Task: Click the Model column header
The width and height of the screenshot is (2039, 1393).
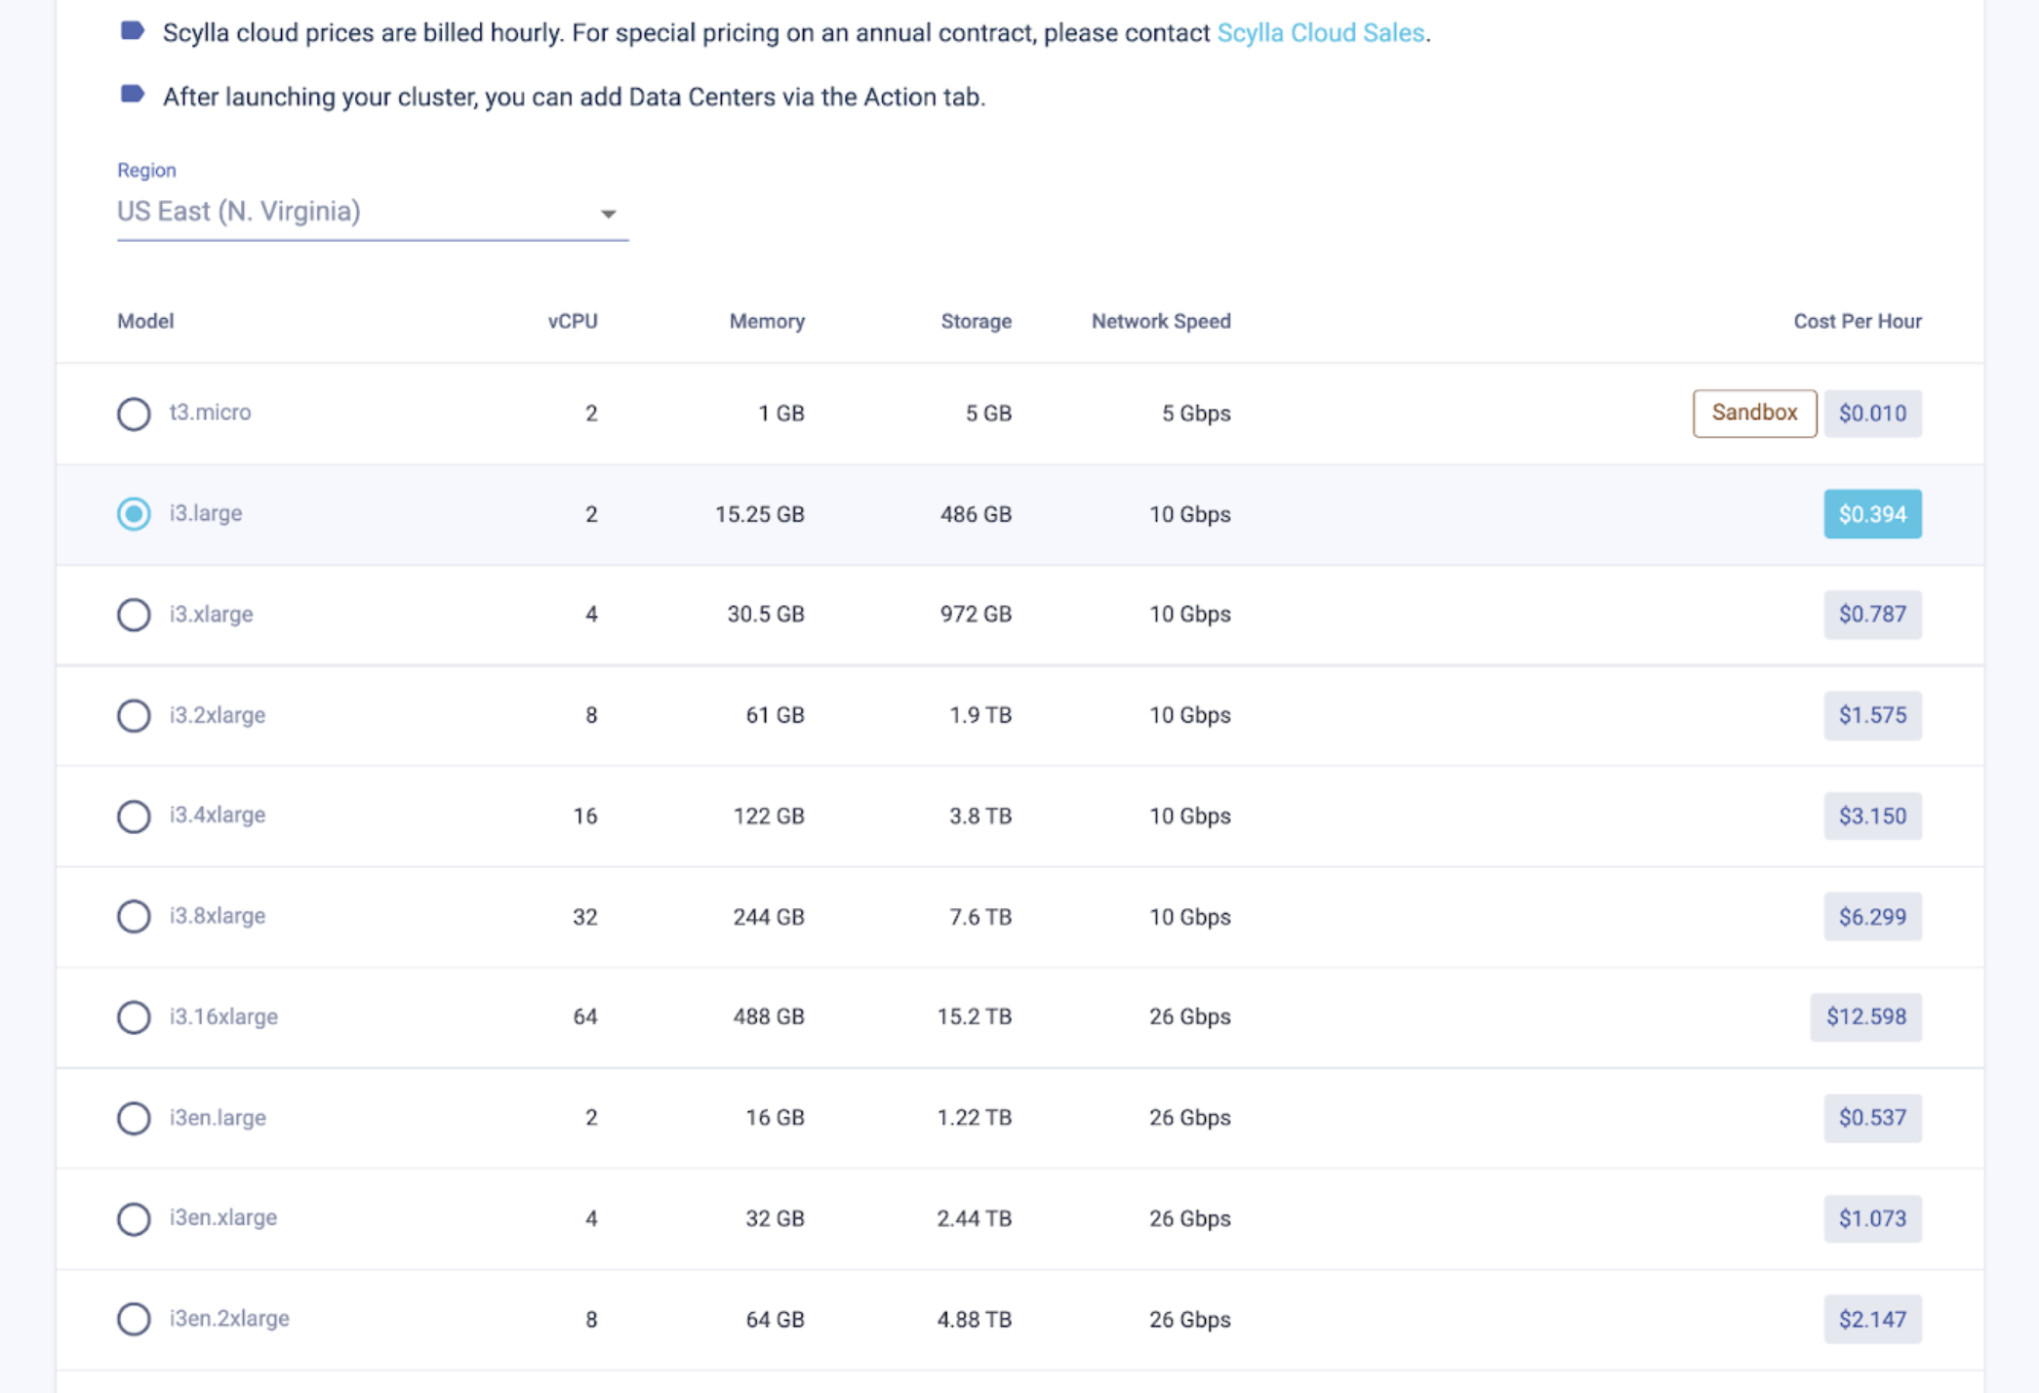Action: tap(145, 322)
